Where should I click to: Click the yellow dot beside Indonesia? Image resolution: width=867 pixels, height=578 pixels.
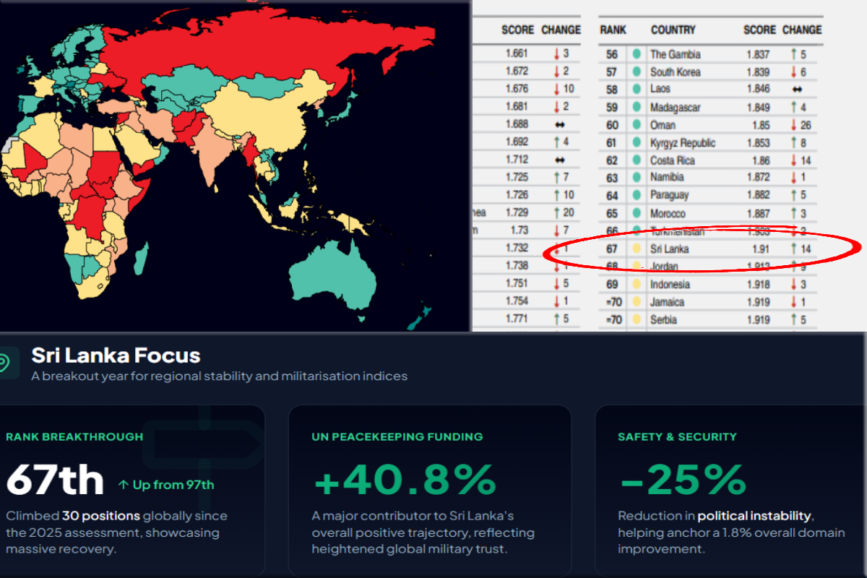coord(637,285)
